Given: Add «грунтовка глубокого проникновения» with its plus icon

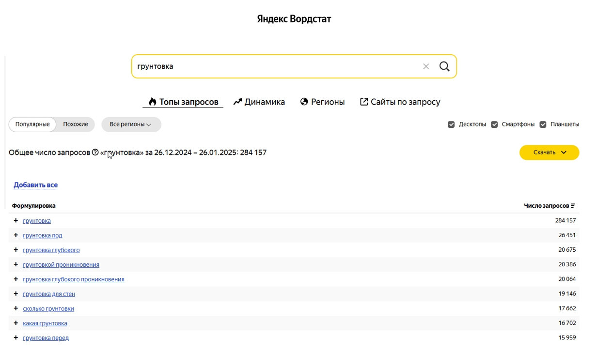Looking at the screenshot, I should (16, 279).
